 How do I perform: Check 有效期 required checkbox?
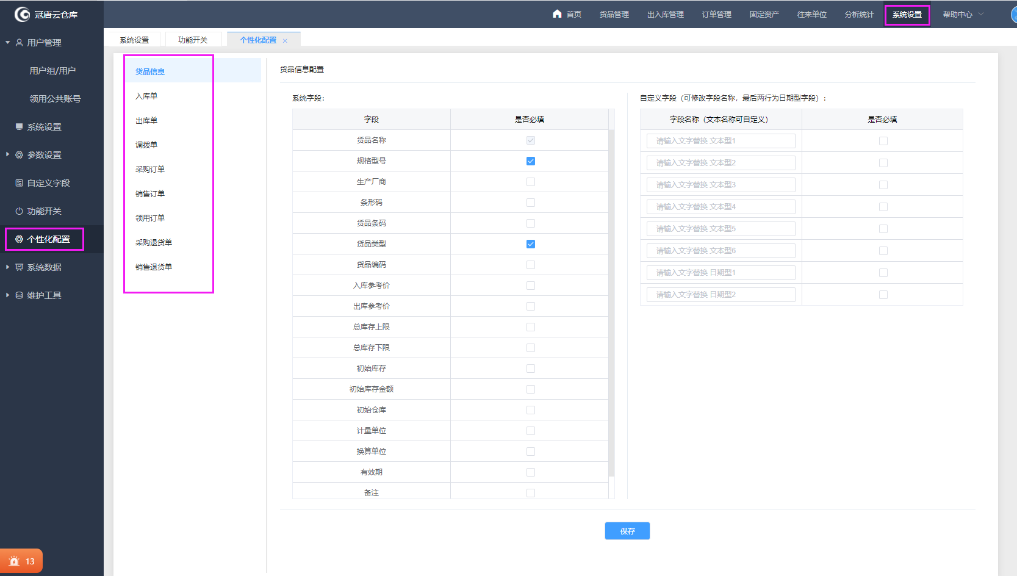pos(531,472)
